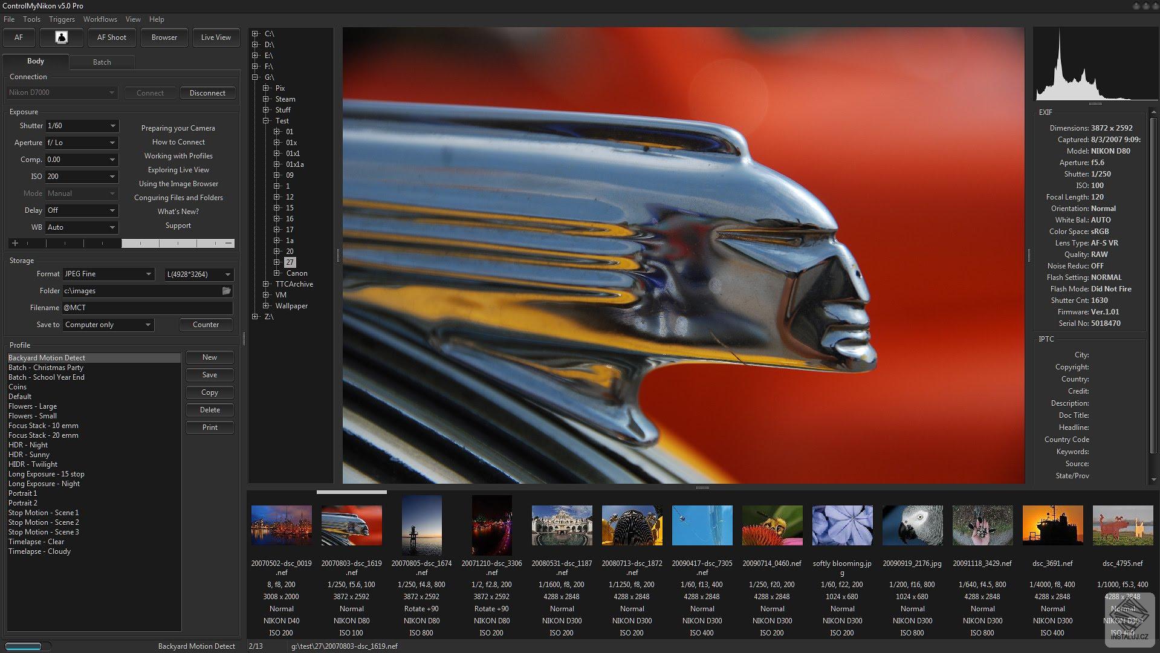Expand the TTCArchive folder
The image size is (1160, 653).
click(266, 284)
